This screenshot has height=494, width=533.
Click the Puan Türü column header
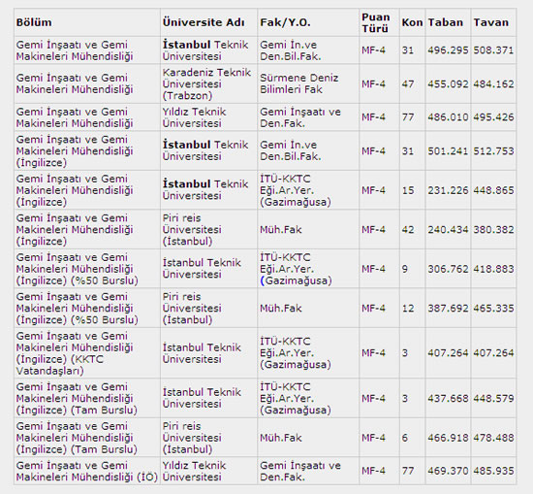(375, 23)
